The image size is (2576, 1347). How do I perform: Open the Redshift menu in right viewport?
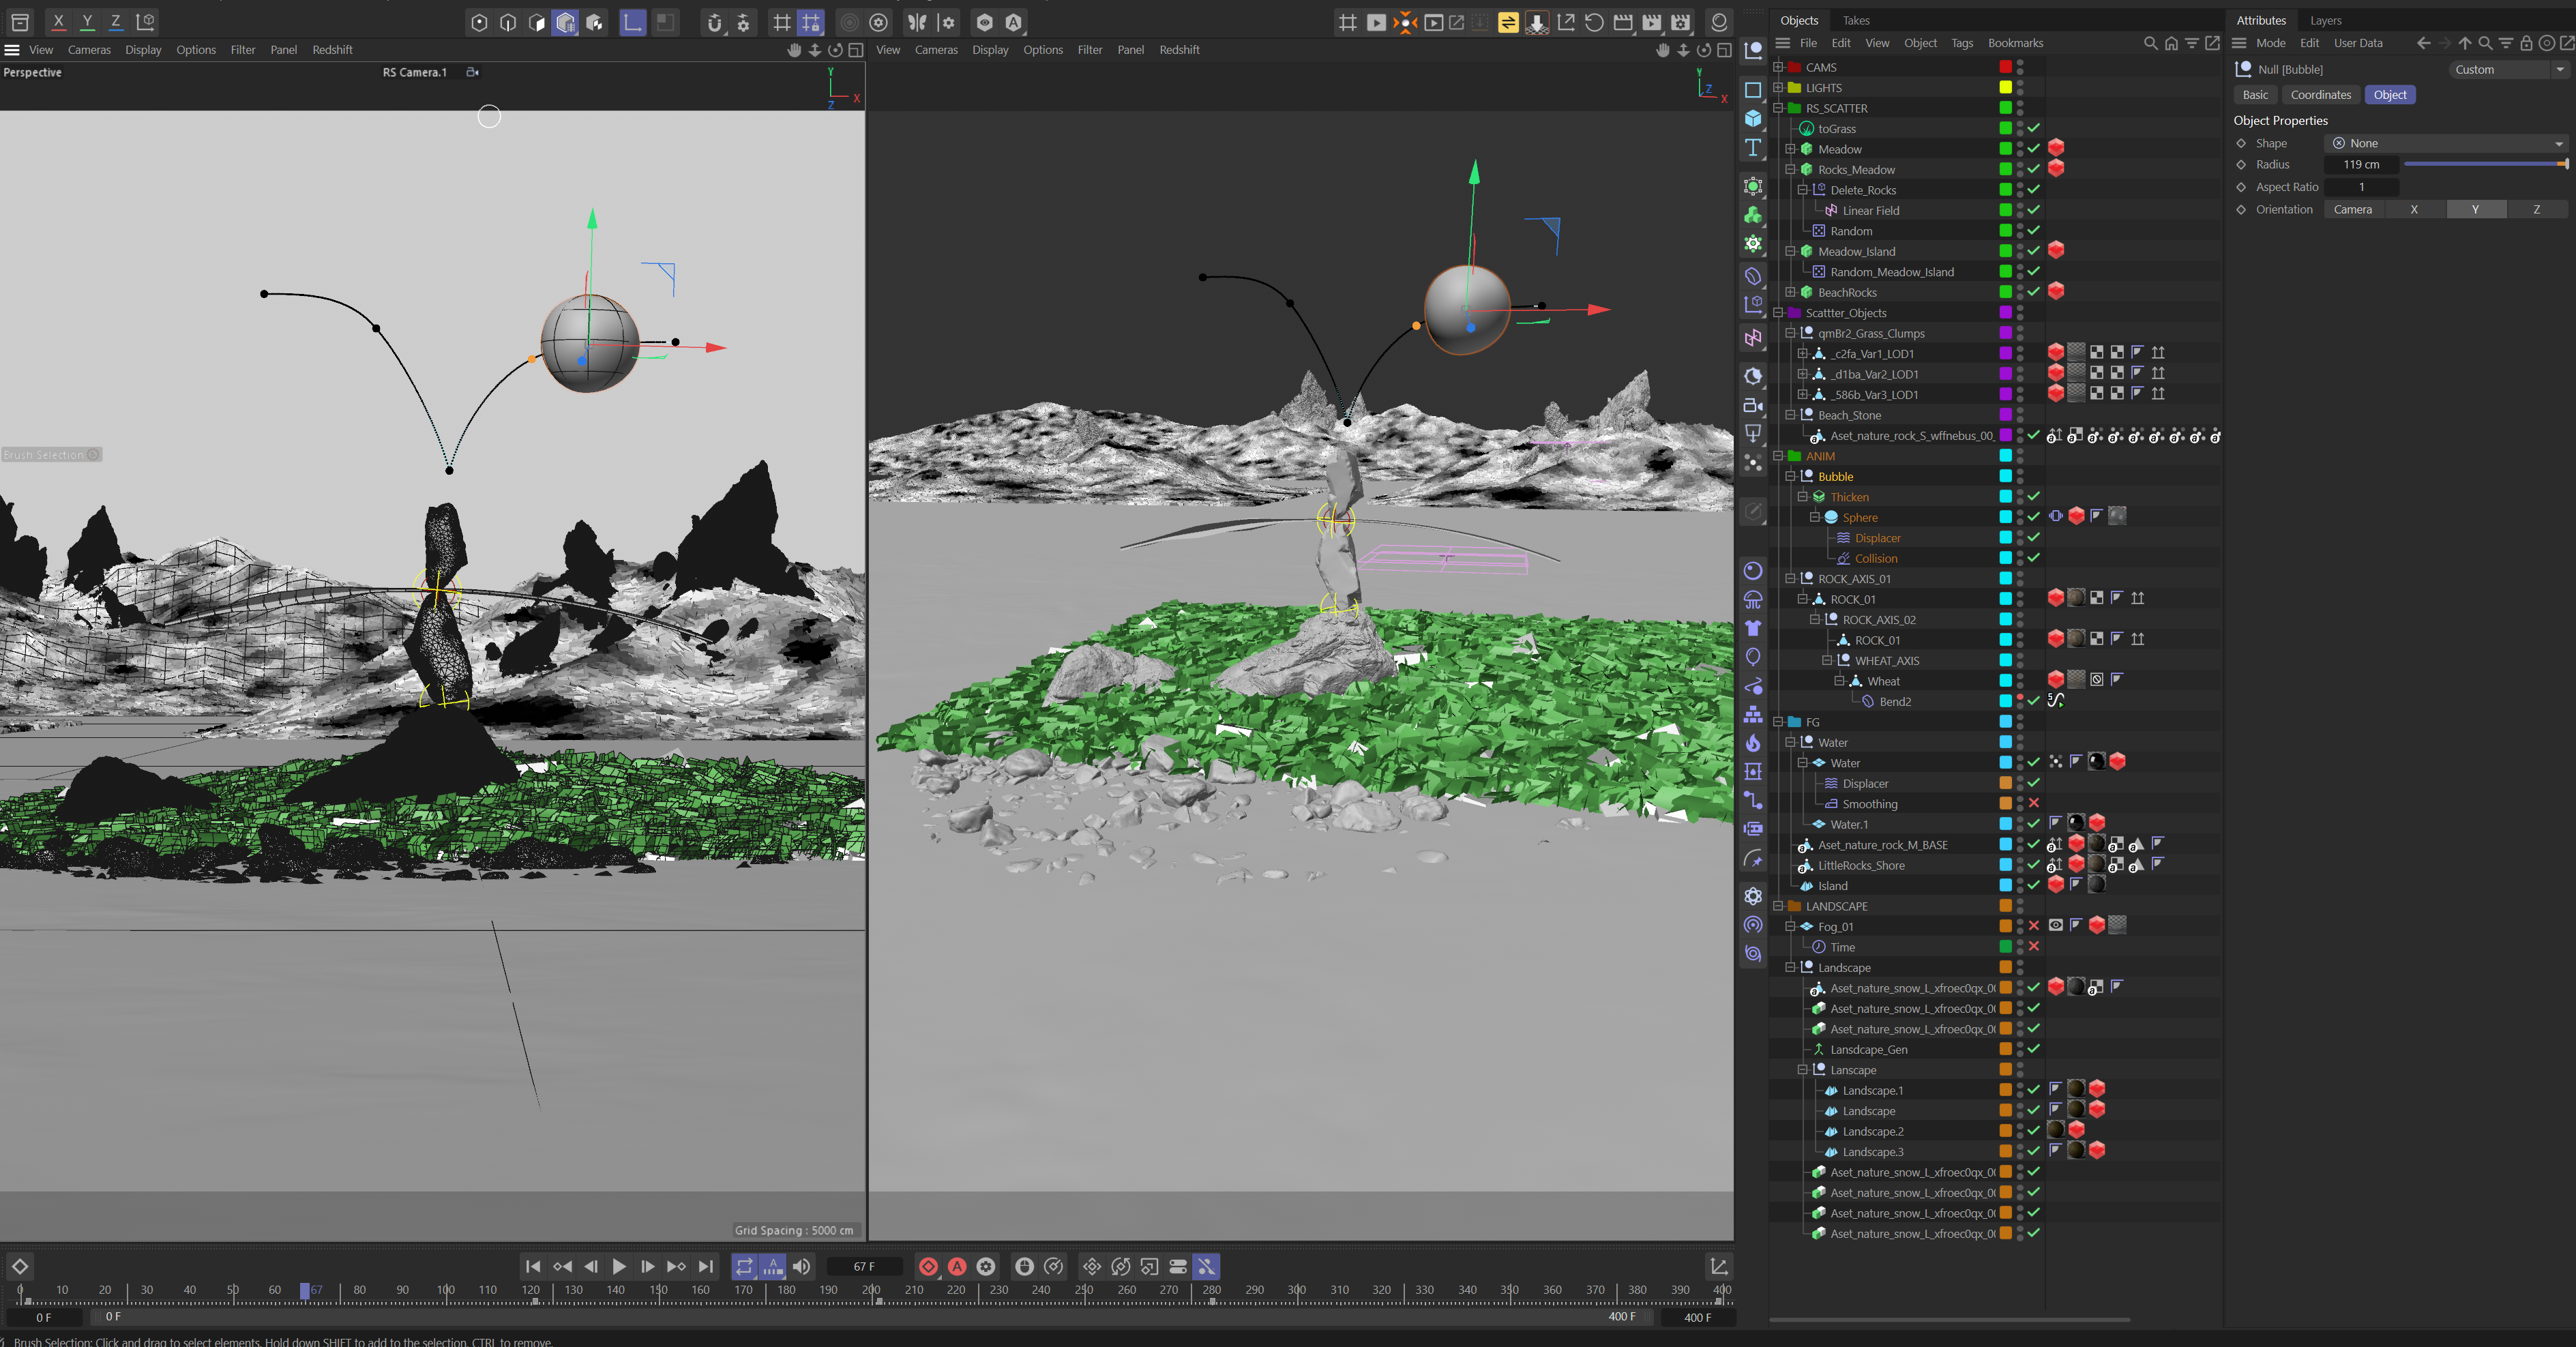tap(1179, 50)
